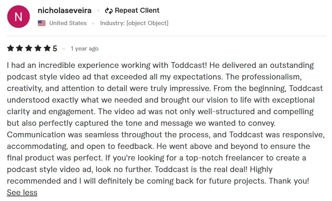Click the fourth rating star
This screenshot has height=201, width=332.
pyautogui.click(x=38, y=48)
